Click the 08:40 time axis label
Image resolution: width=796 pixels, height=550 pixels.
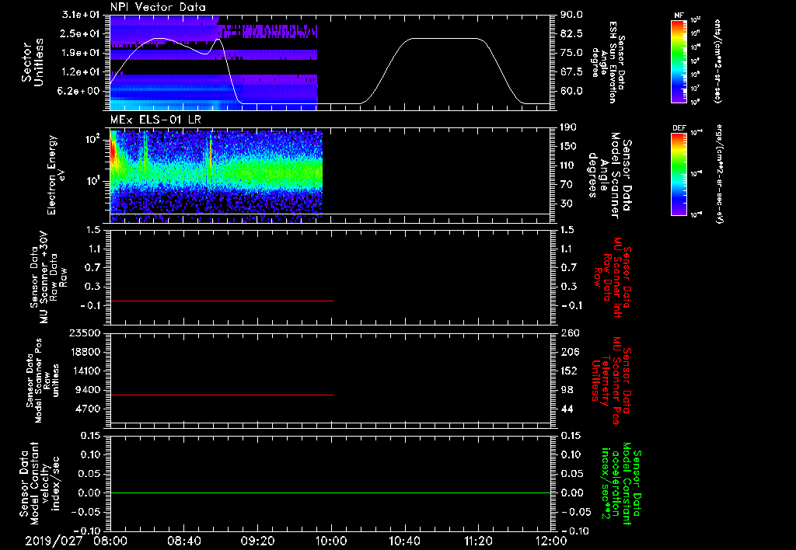click(184, 541)
